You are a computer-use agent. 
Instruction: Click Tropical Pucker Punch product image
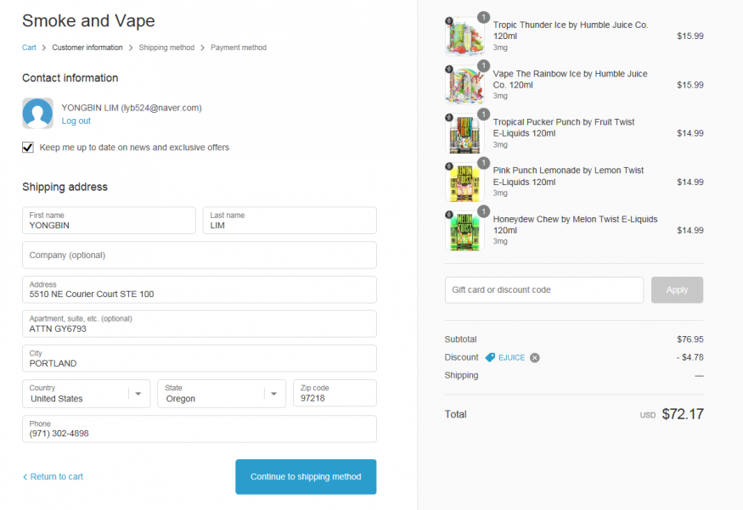pyautogui.click(x=464, y=133)
